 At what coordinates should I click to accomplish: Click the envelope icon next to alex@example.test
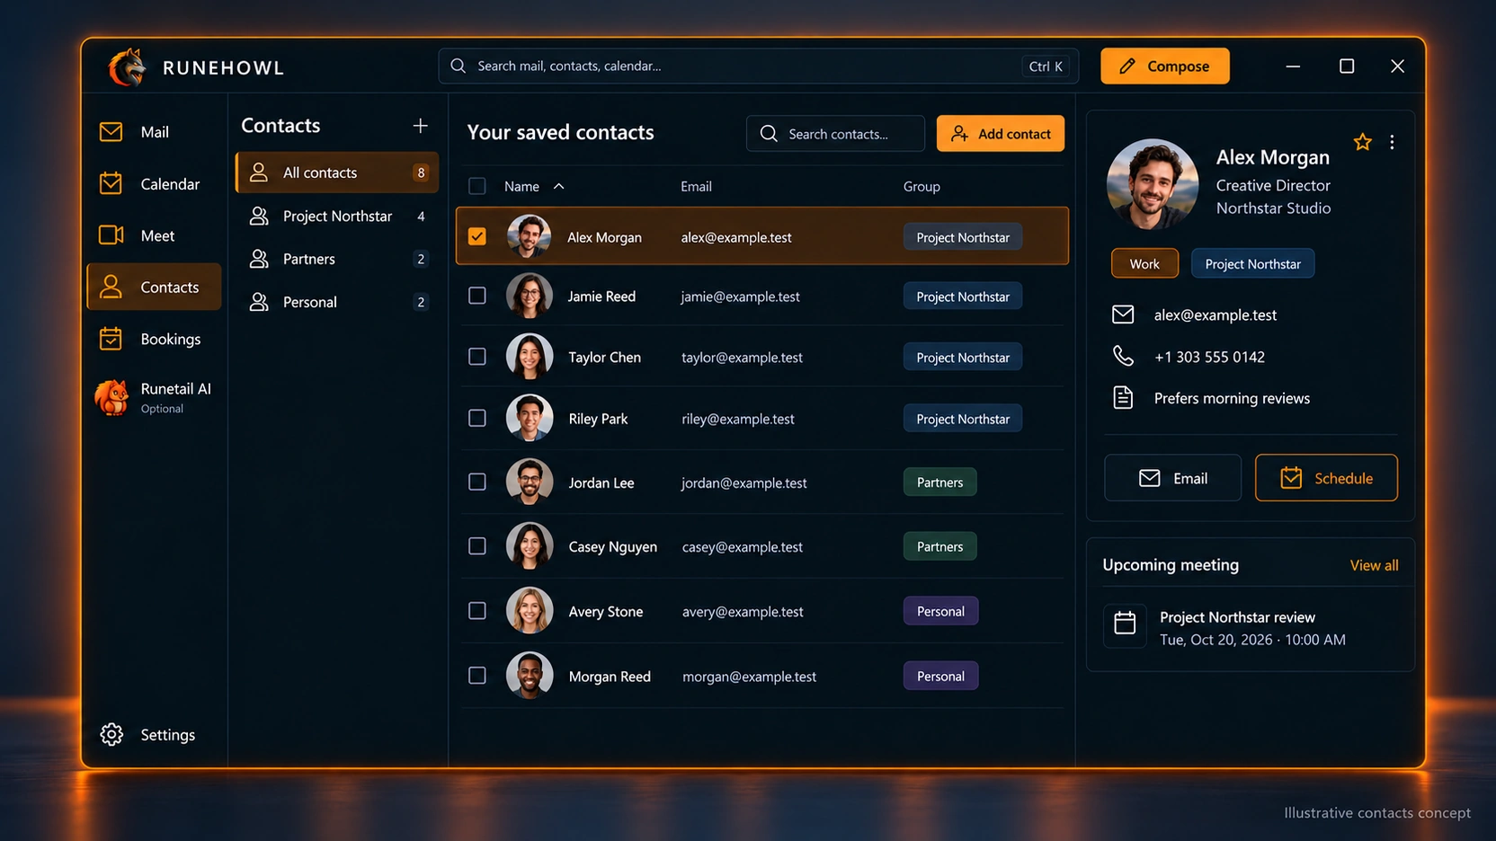point(1123,314)
